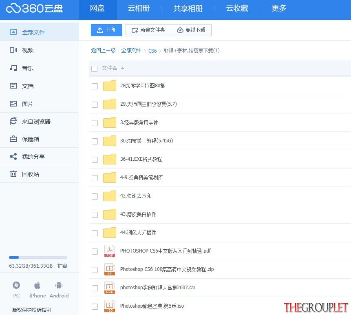
Task: Click the 来自浏览器 browser icon
Action: pos(13,121)
